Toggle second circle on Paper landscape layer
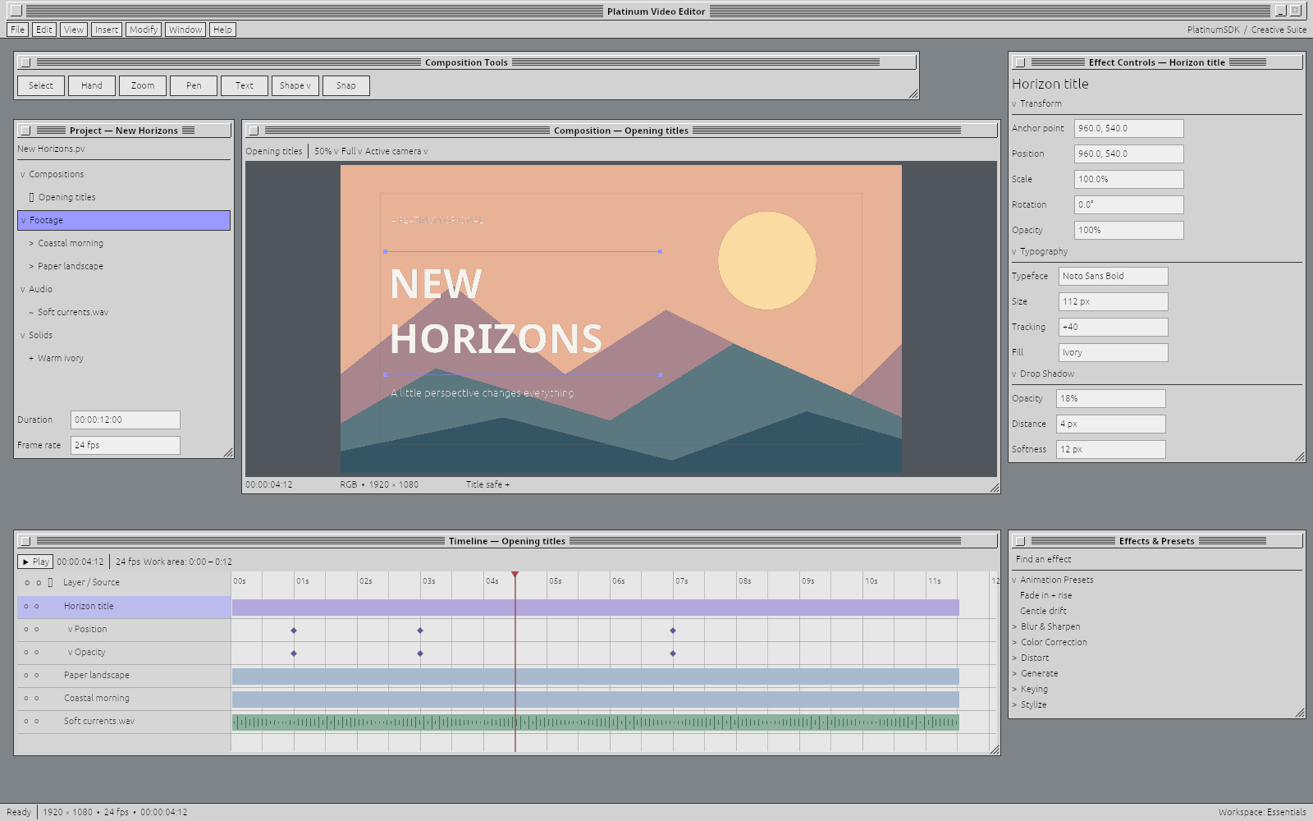1313x821 pixels. pyautogui.click(x=37, y=676)
